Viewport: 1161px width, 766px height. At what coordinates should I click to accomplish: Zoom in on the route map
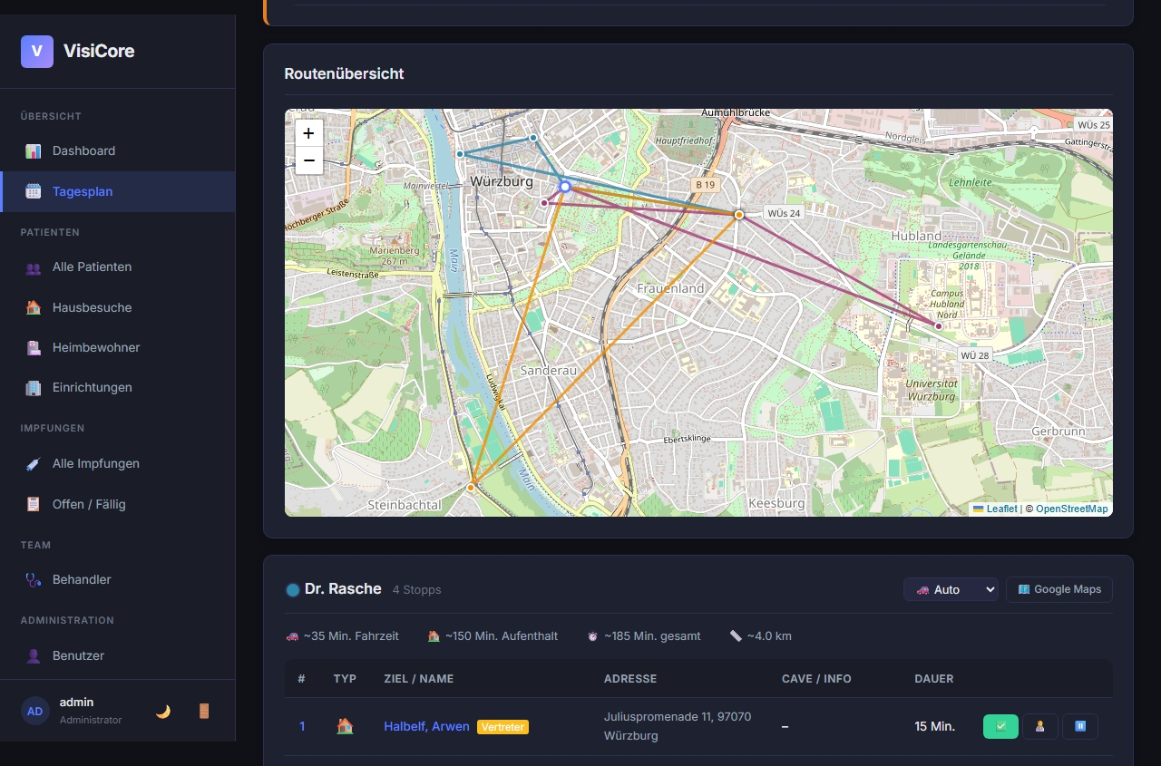pos(308,133)
